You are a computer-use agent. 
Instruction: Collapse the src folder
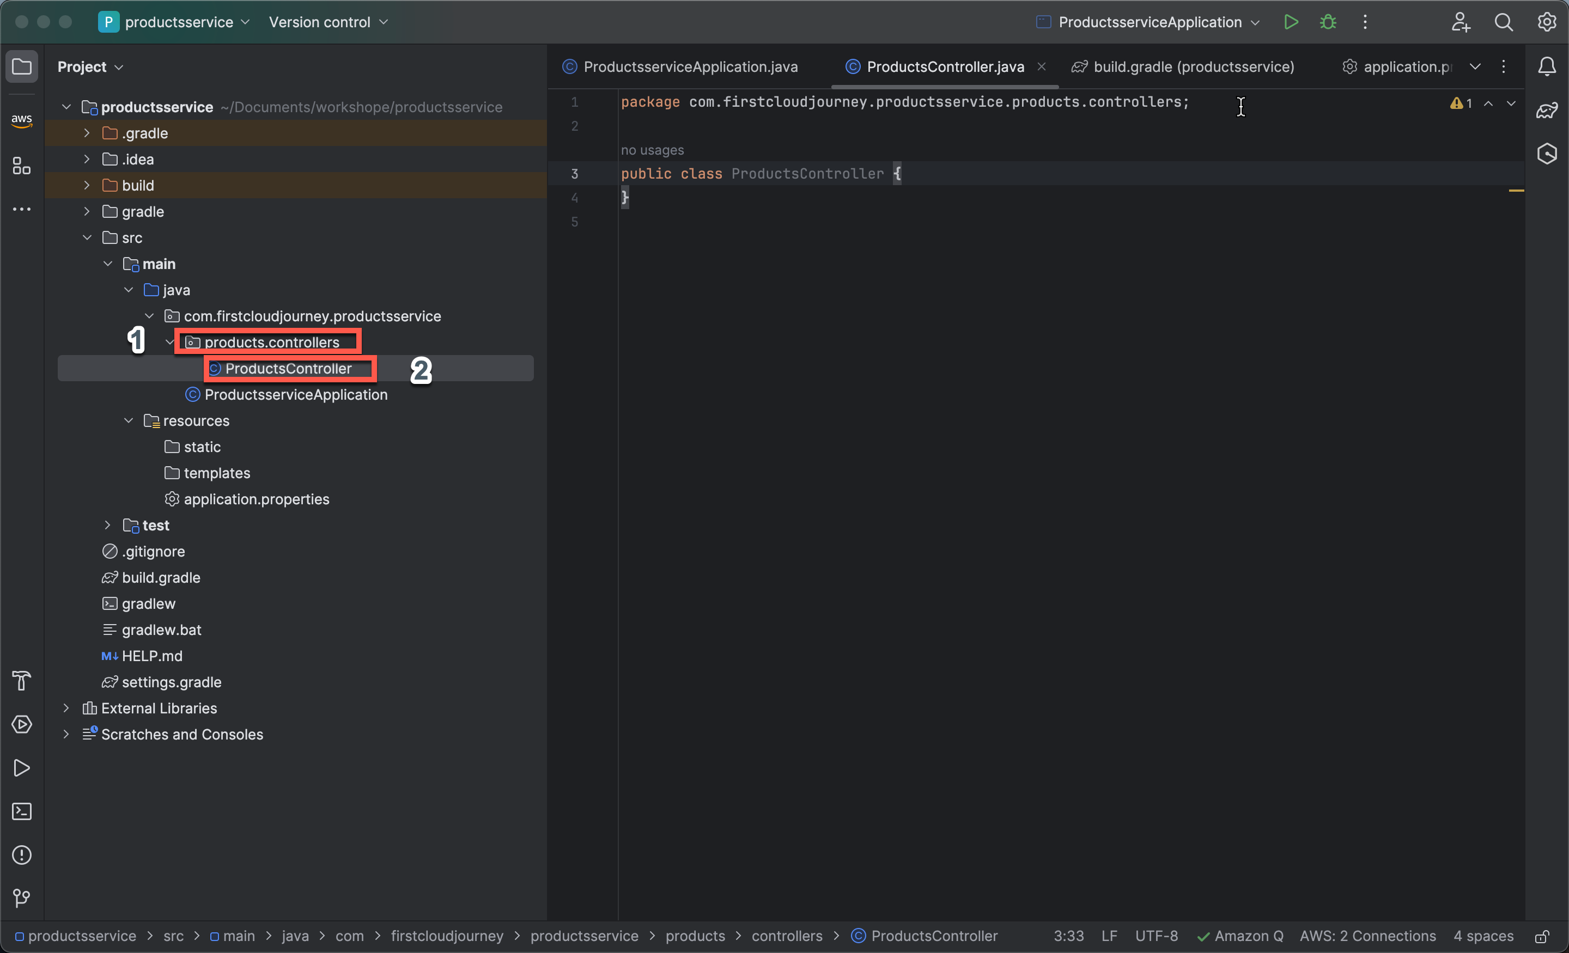[87, 237]
